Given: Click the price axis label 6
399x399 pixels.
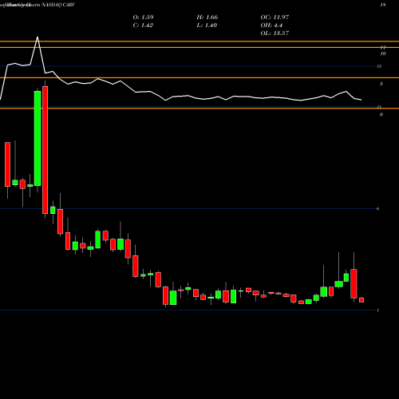Looking at the screenshot, I should click(377, 208).
